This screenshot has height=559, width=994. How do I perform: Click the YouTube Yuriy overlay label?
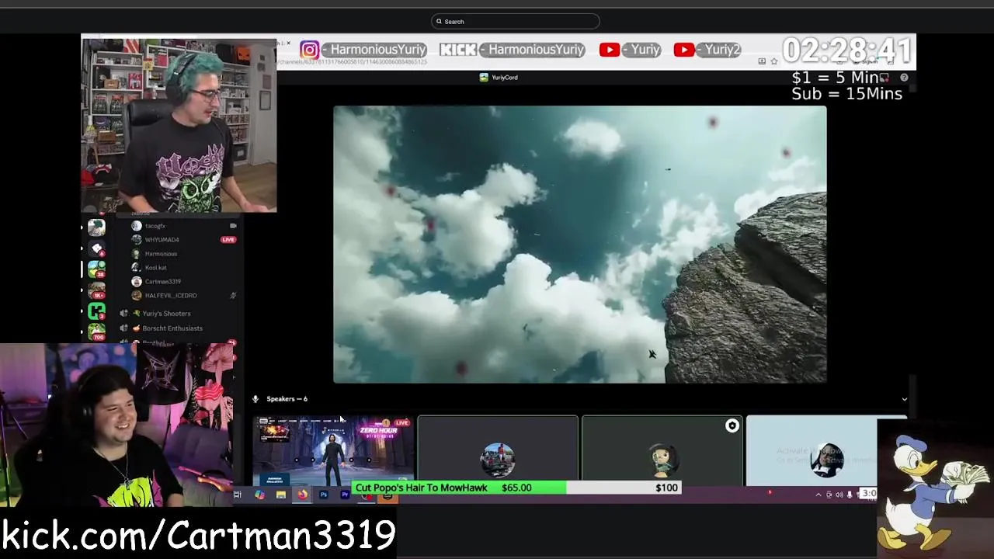click(630, 50)
